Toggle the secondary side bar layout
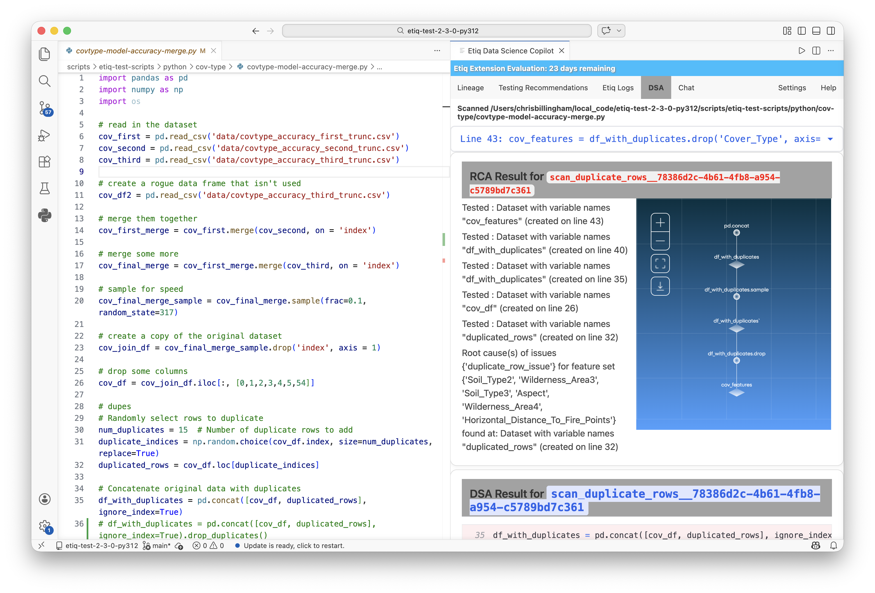This screenshot has width=875, height=593. click(831, 31)
